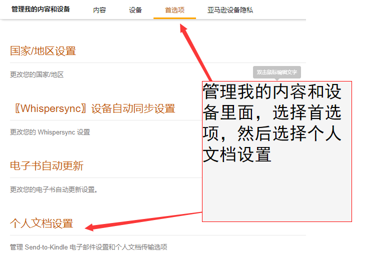
Task: Expand the 国家/地区设置 section
Action: (43, 51)
